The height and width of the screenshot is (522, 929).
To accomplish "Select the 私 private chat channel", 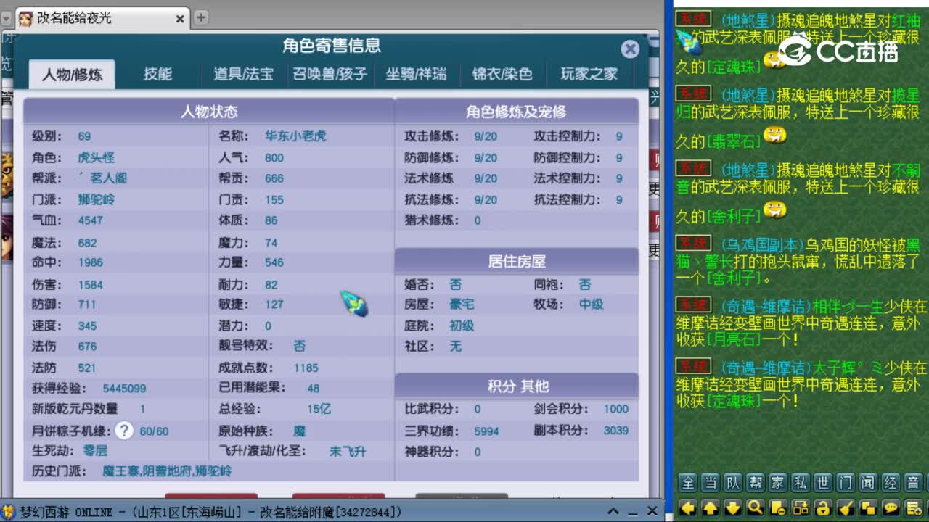I will click(801, 483).
